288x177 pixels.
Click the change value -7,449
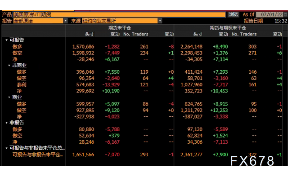[x=112, y=53]
